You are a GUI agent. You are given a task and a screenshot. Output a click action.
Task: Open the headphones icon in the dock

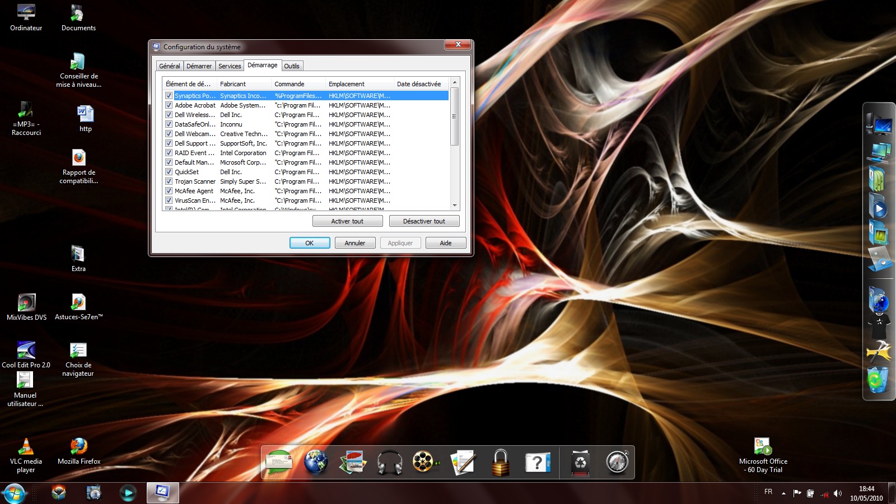pos(390,463)
